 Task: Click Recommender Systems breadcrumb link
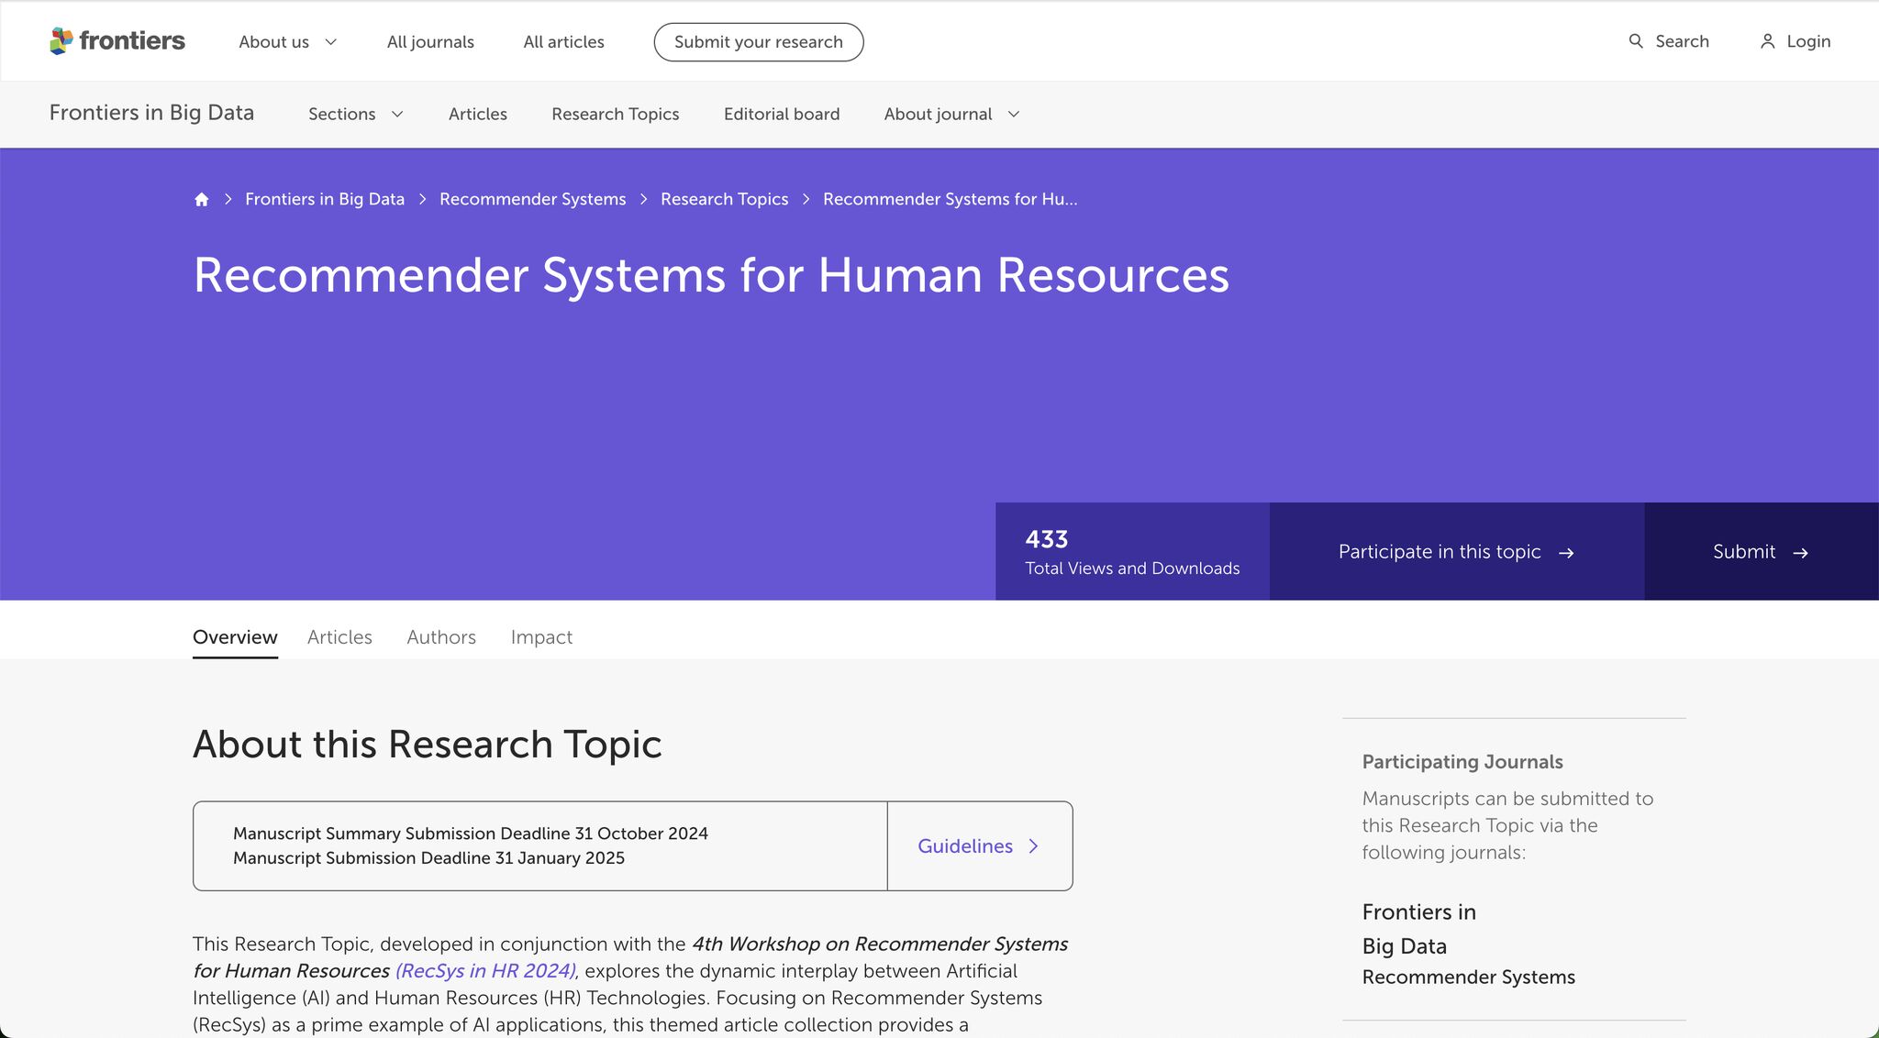tap(532, 200)
